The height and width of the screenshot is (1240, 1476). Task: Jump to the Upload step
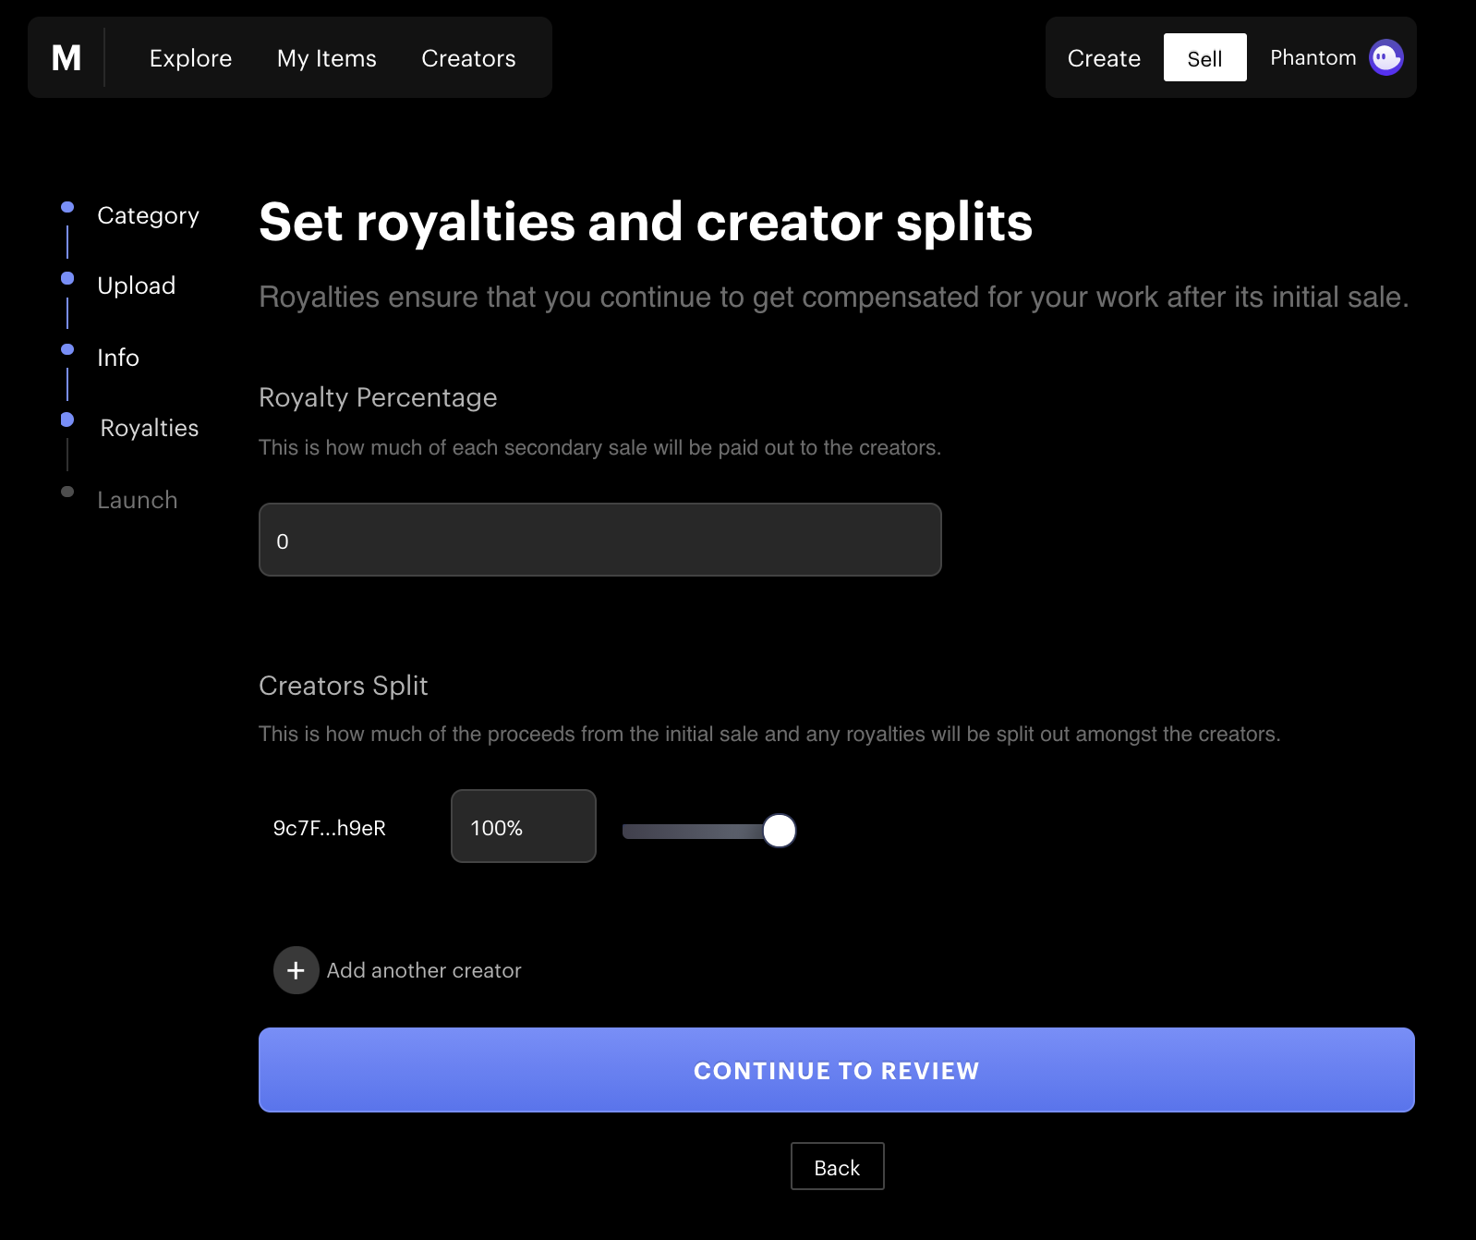tap(136, 286)
